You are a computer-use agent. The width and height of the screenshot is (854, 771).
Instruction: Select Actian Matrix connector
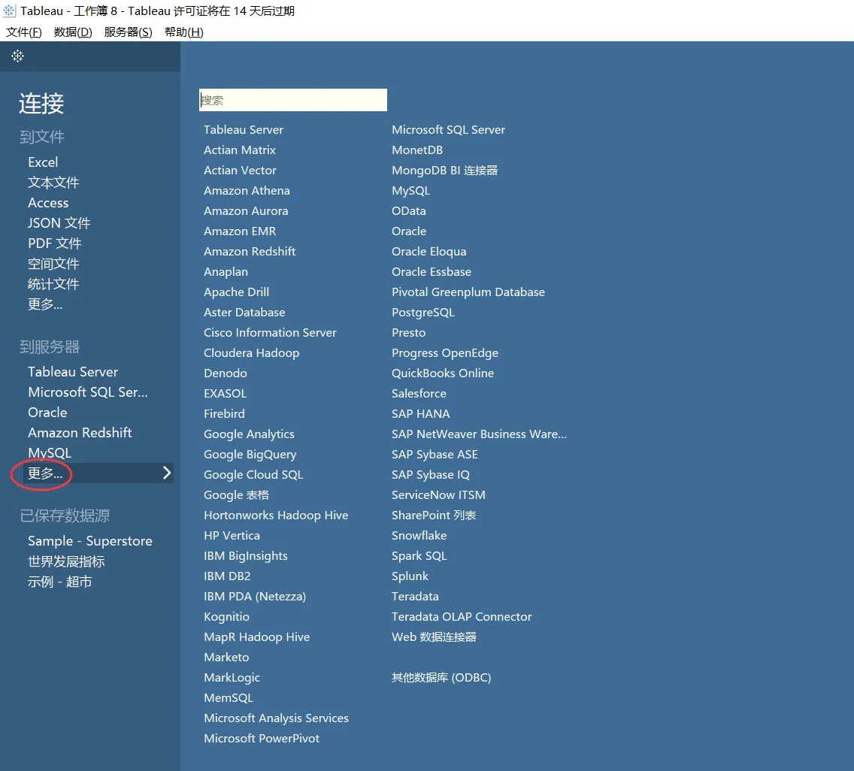pos(240,150)
